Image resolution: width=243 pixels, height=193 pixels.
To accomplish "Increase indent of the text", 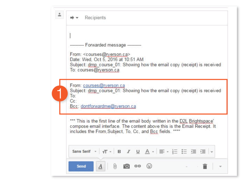I will [x=203, y=151].
